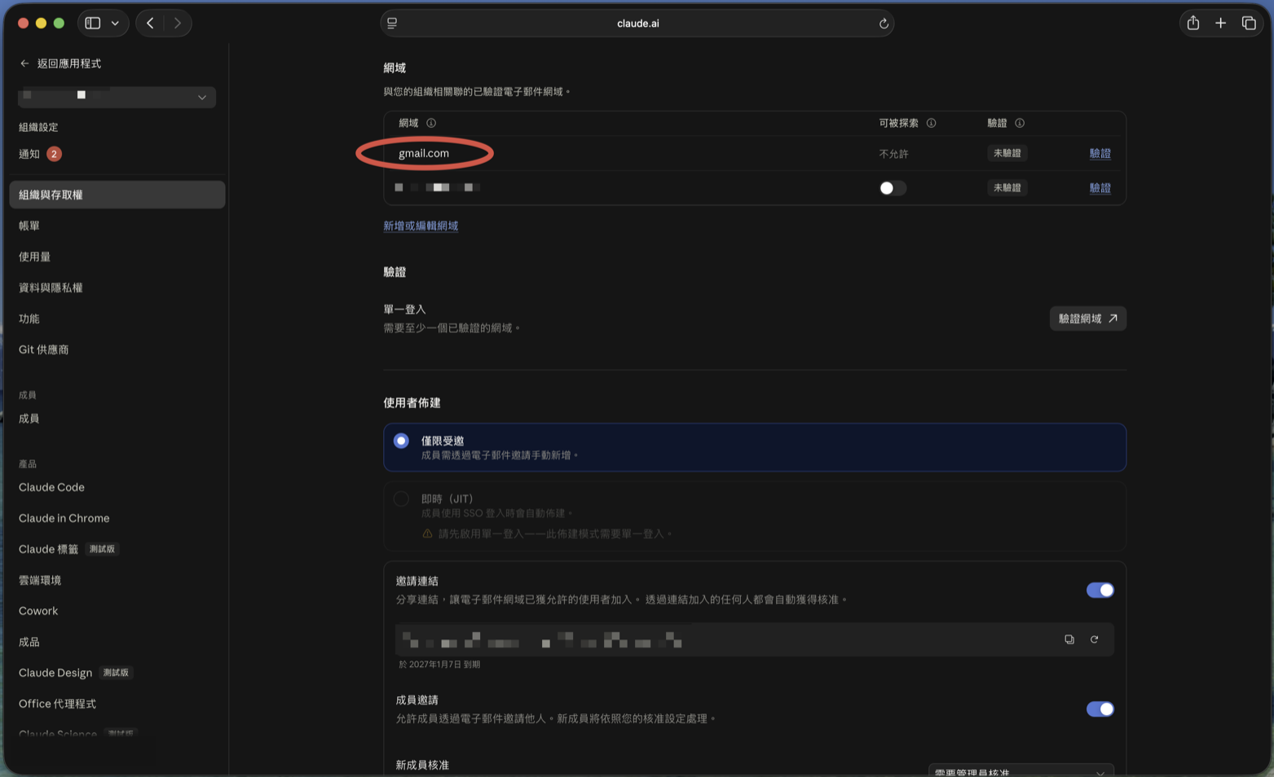
Task: Click info icon next to 驗證 column header
Action: (x=1020, y=123)
